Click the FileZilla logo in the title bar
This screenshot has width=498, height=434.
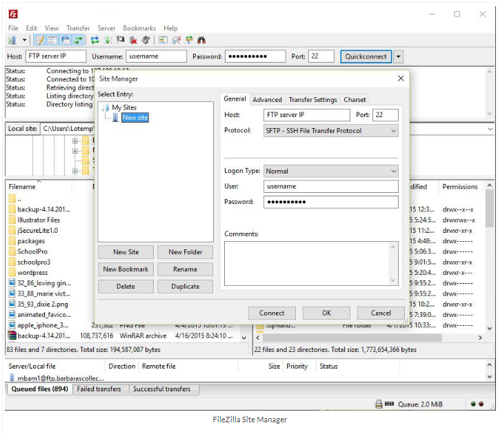[13, 14]
